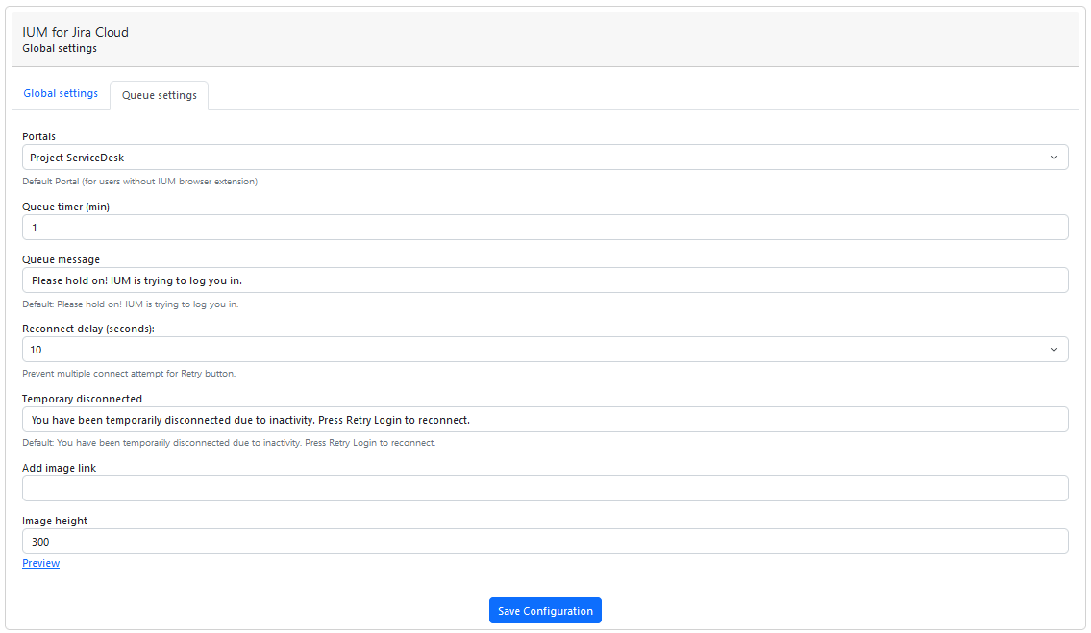Click the "Temporary disconnected" label

pos(82,399)
